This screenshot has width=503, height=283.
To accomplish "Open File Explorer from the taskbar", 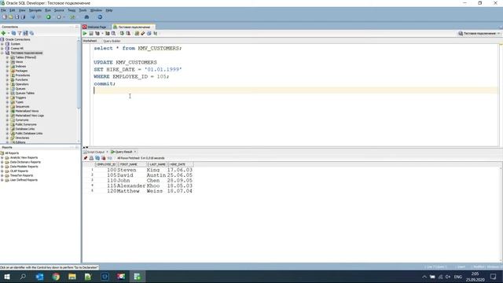I will coord(72,277).
